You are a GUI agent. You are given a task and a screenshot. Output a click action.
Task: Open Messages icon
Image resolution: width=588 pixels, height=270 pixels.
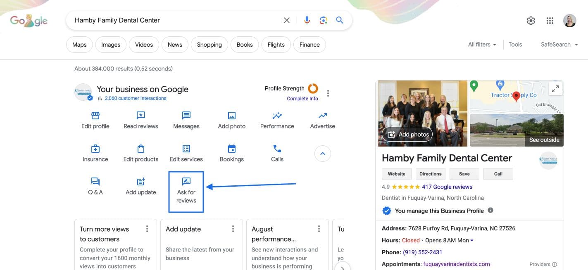pos(186,116)
